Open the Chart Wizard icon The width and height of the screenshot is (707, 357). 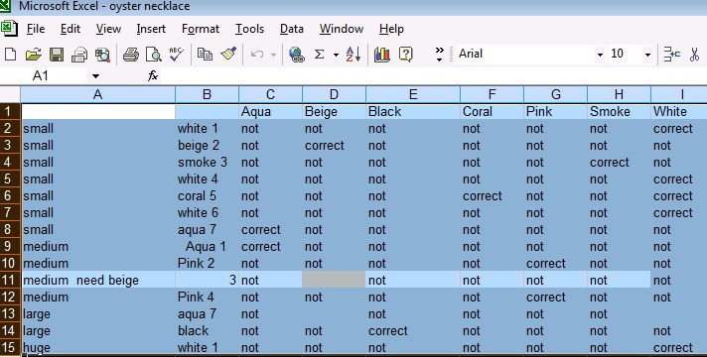(x=382, y=55)
